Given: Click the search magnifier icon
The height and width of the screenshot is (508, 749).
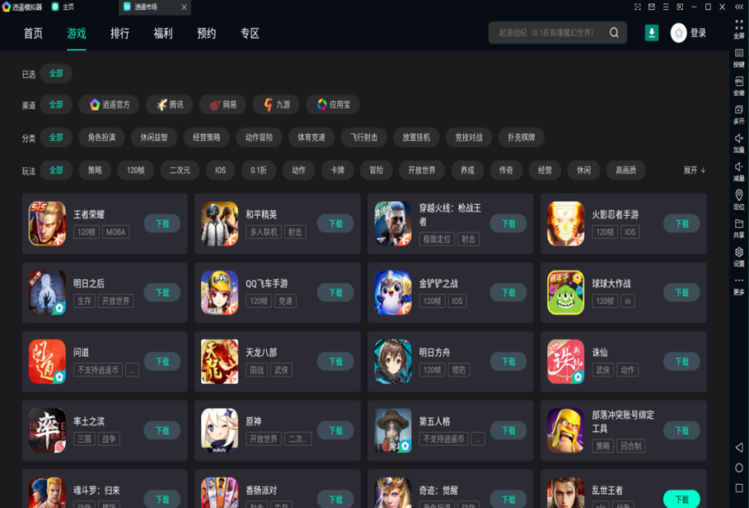Looking at the screenshot, I should (x=614, y=33).
